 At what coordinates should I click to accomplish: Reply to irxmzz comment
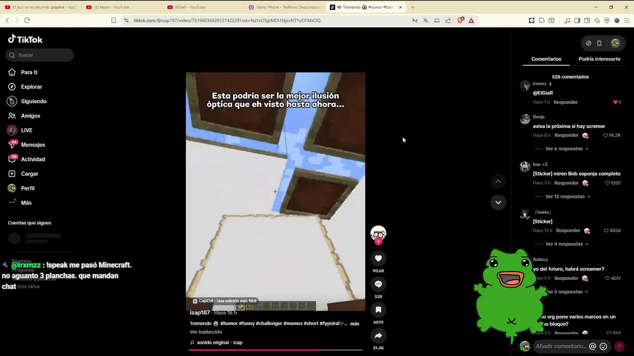tap(566, 102)
